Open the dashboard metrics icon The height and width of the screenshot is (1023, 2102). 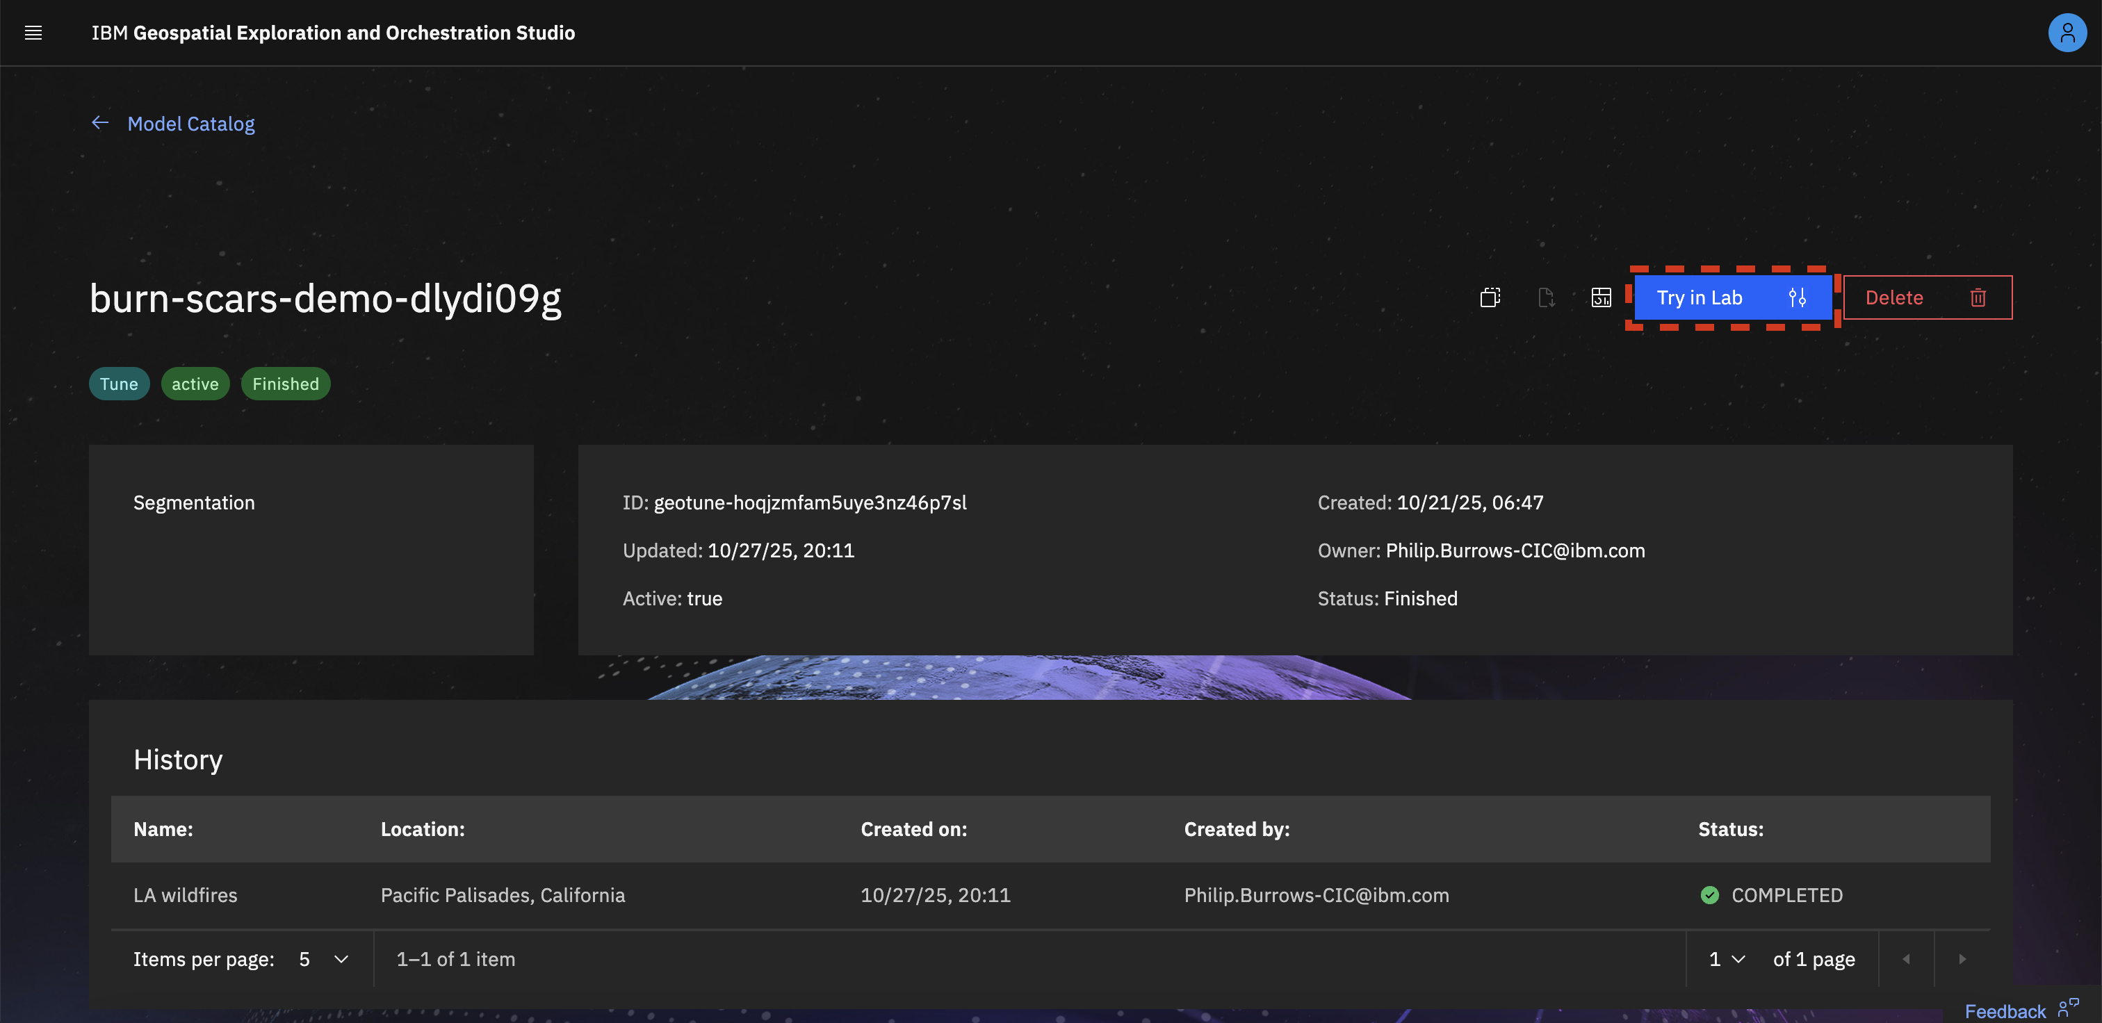[1601, 297]
